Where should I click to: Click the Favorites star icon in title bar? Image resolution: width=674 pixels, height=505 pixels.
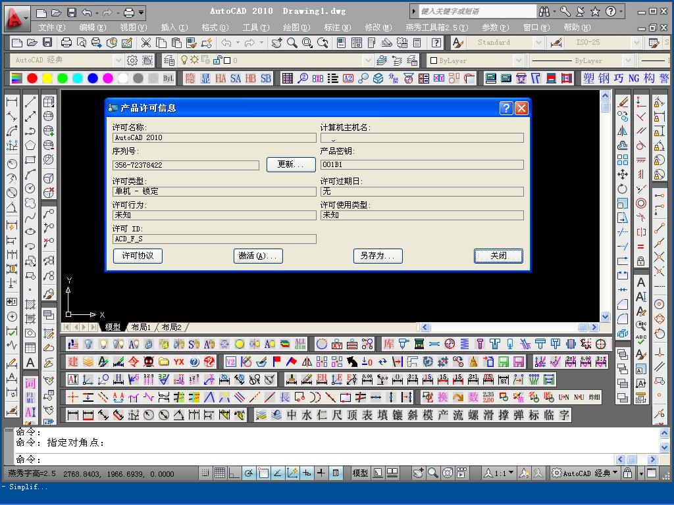tap(595, 12)
